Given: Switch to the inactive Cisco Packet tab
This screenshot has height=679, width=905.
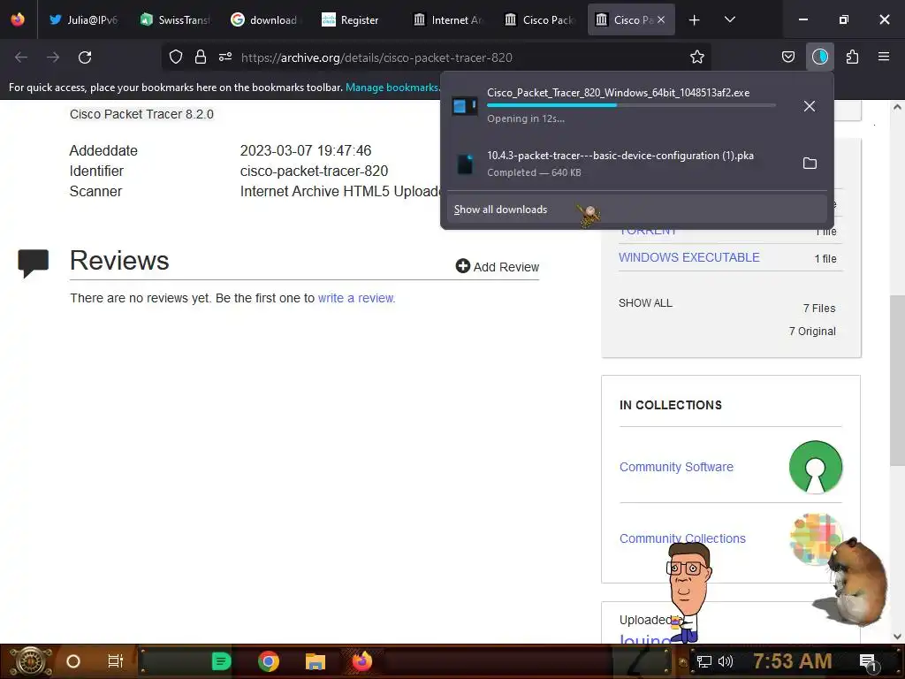Looking at the screenshot, I should (x=538, y=19).
